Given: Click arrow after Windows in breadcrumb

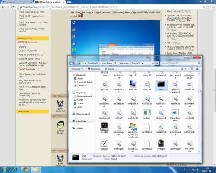Looking at the screenshot, I should (x=130, y=63).
